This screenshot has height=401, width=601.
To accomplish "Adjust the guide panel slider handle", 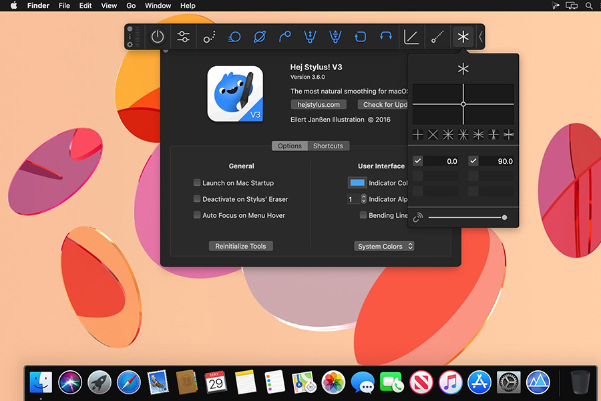I will coord(504,218).
